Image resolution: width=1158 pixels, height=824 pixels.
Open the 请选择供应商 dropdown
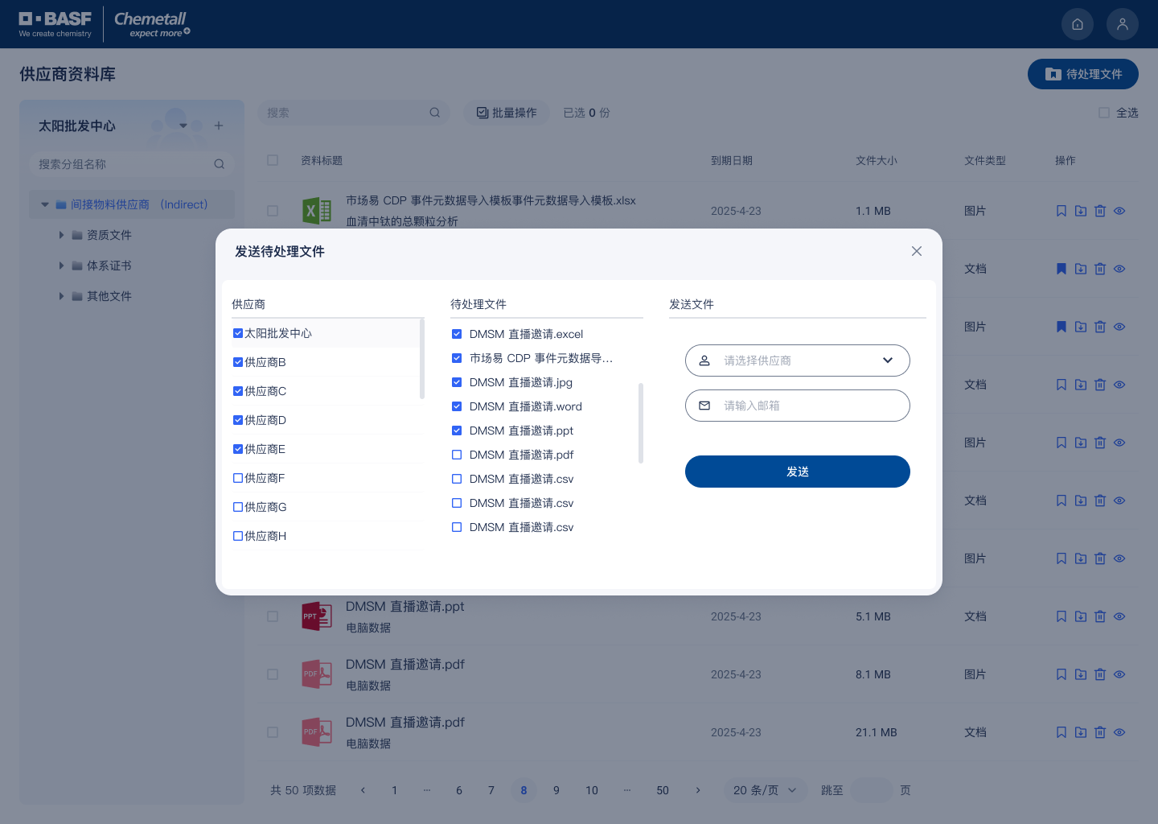pyautogui.click(x=798, y=360)
